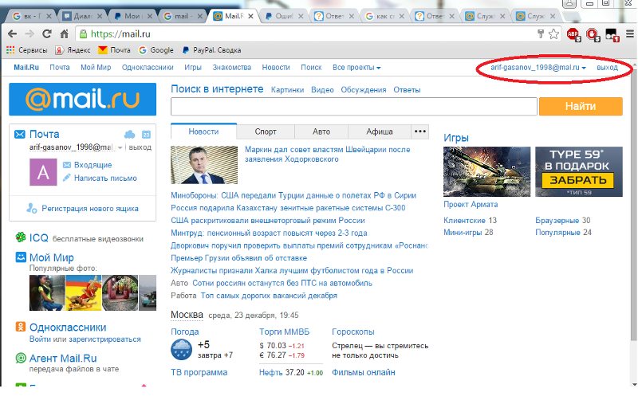Open the calendar icon in Почта widget
Image resolution: width=638 pixels, height=404 pixels.
coord(146,134)
